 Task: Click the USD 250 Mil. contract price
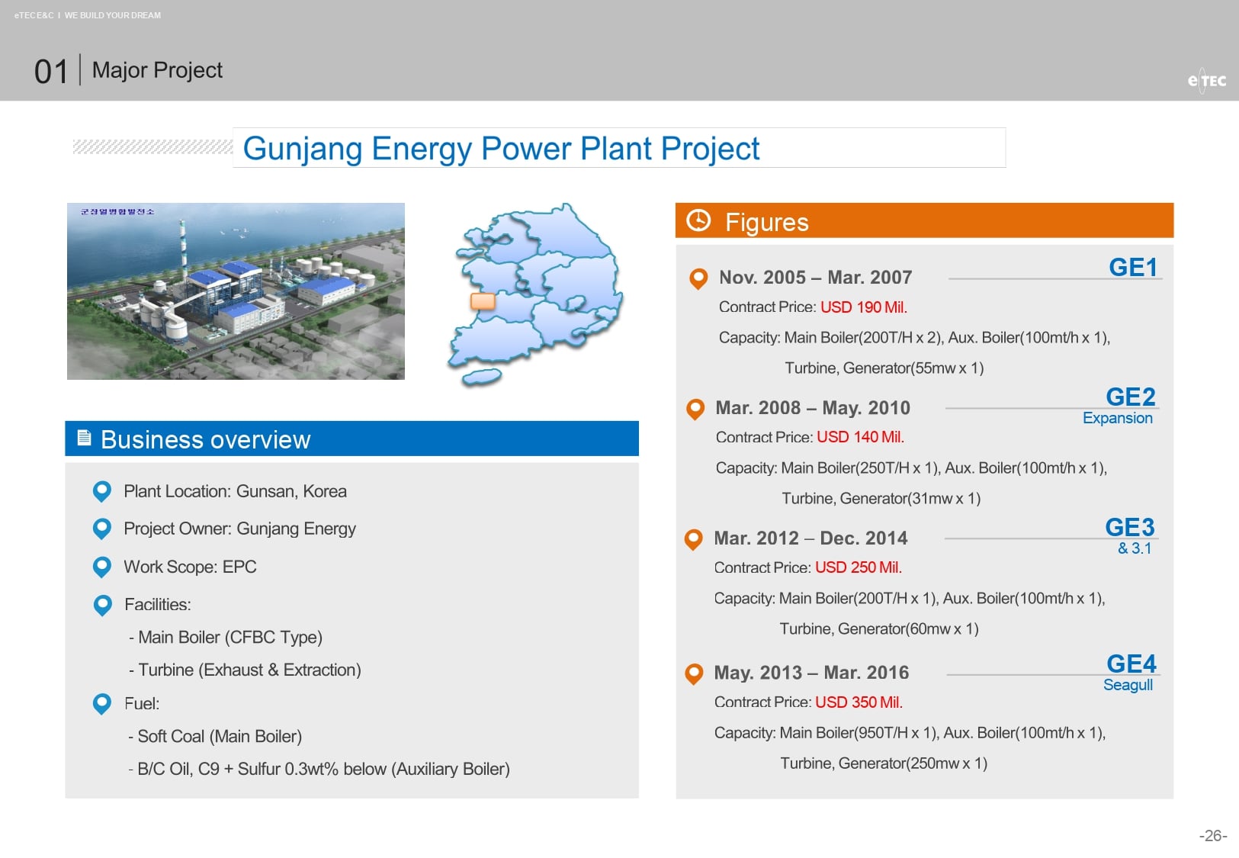tap(859, 567)
